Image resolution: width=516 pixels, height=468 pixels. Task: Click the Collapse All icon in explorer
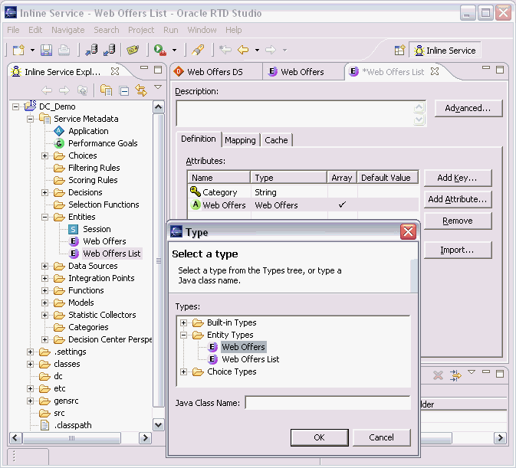(x=124, y=90)
